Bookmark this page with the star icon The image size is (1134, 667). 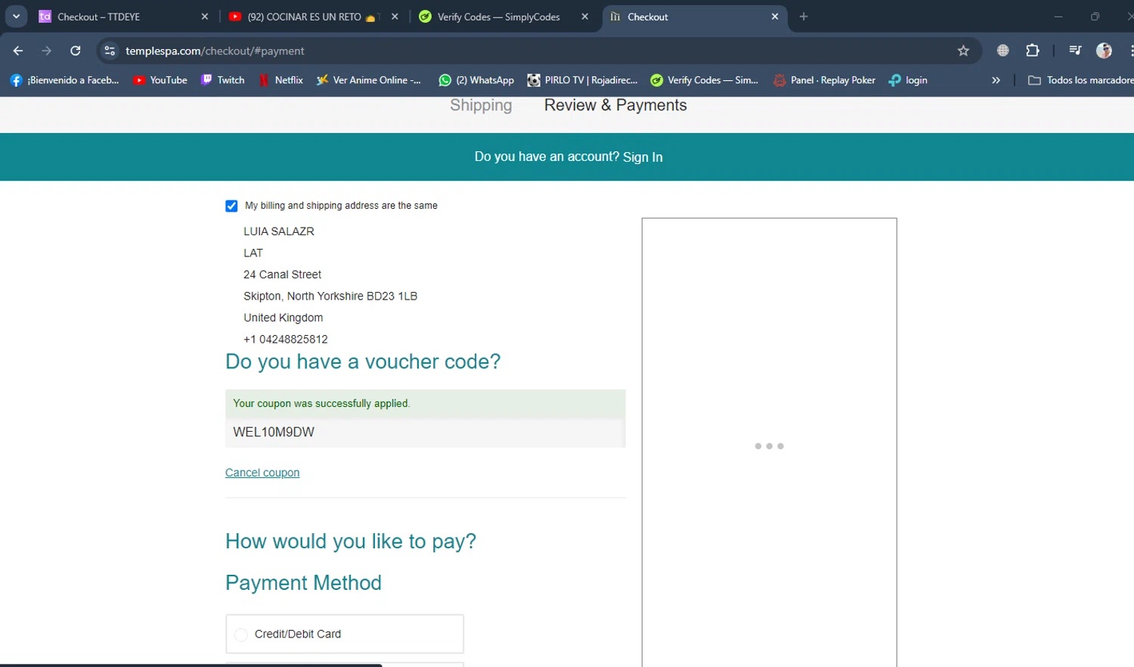[963, 51]
